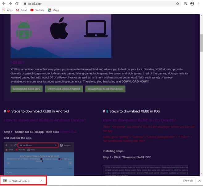Viewport: 203px width, 186px height.
Task: Click Download Xe88 IOS button
Action: [27, 89]
